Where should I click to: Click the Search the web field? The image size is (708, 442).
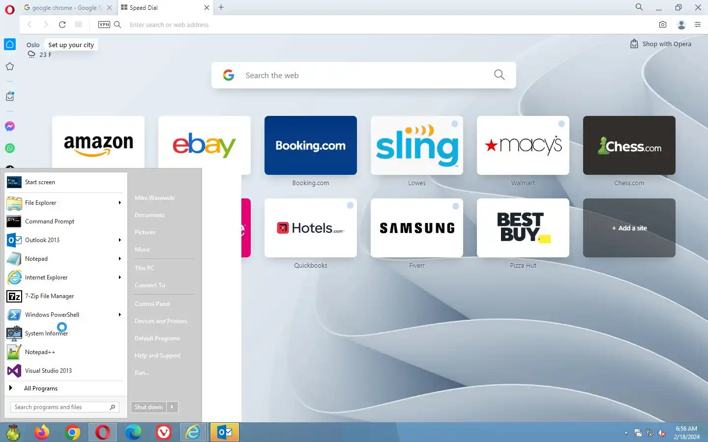364,75
